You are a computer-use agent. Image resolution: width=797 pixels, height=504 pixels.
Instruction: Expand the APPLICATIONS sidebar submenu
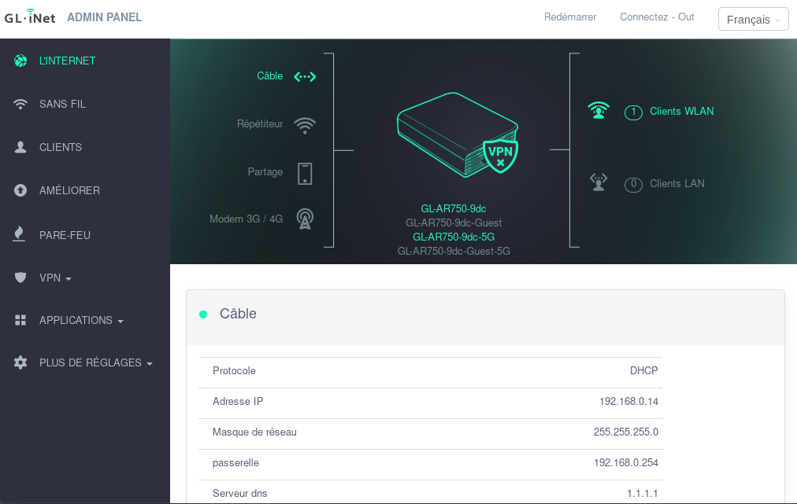(81, 321)
